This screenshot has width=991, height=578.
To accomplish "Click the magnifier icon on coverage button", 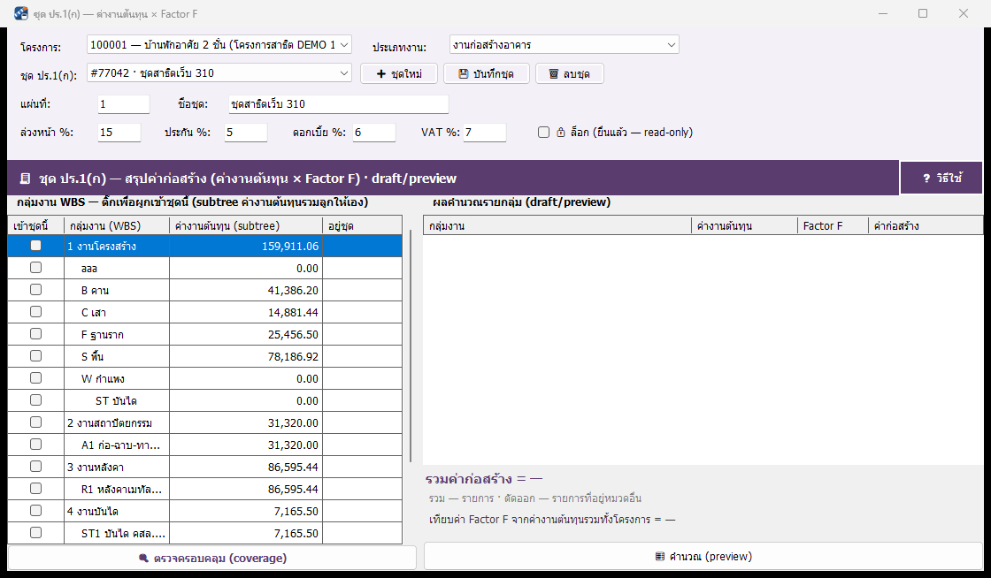I will pyautogui.click(x=143, y=558).
